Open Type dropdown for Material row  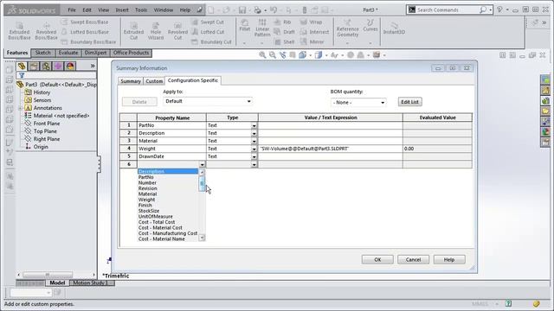point(254,141)
